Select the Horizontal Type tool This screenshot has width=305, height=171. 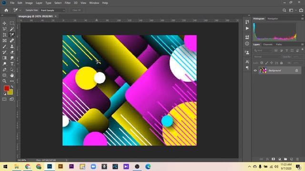coord(12,64)
